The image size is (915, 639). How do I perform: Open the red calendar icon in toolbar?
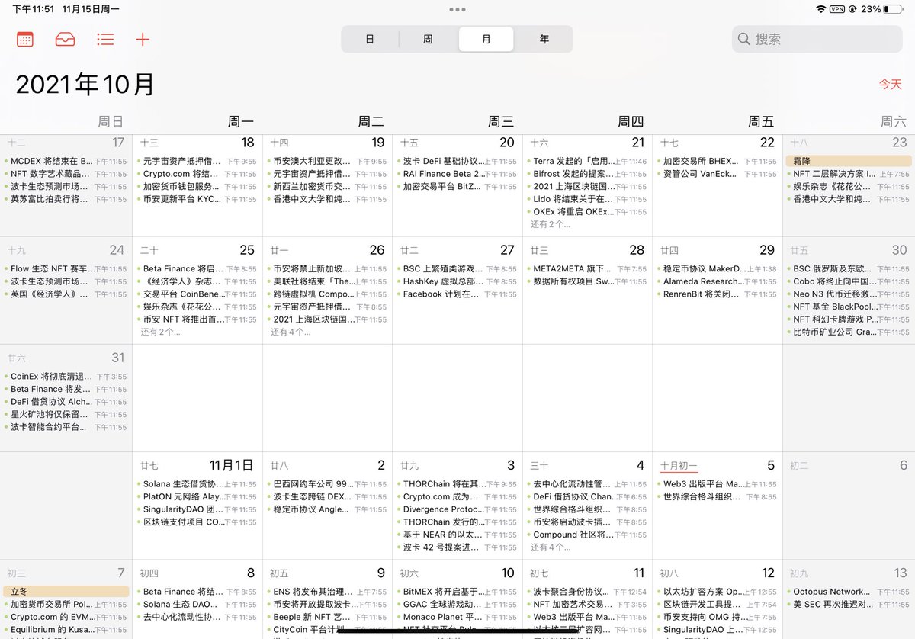pyautogui.click(x=25, y=39)
